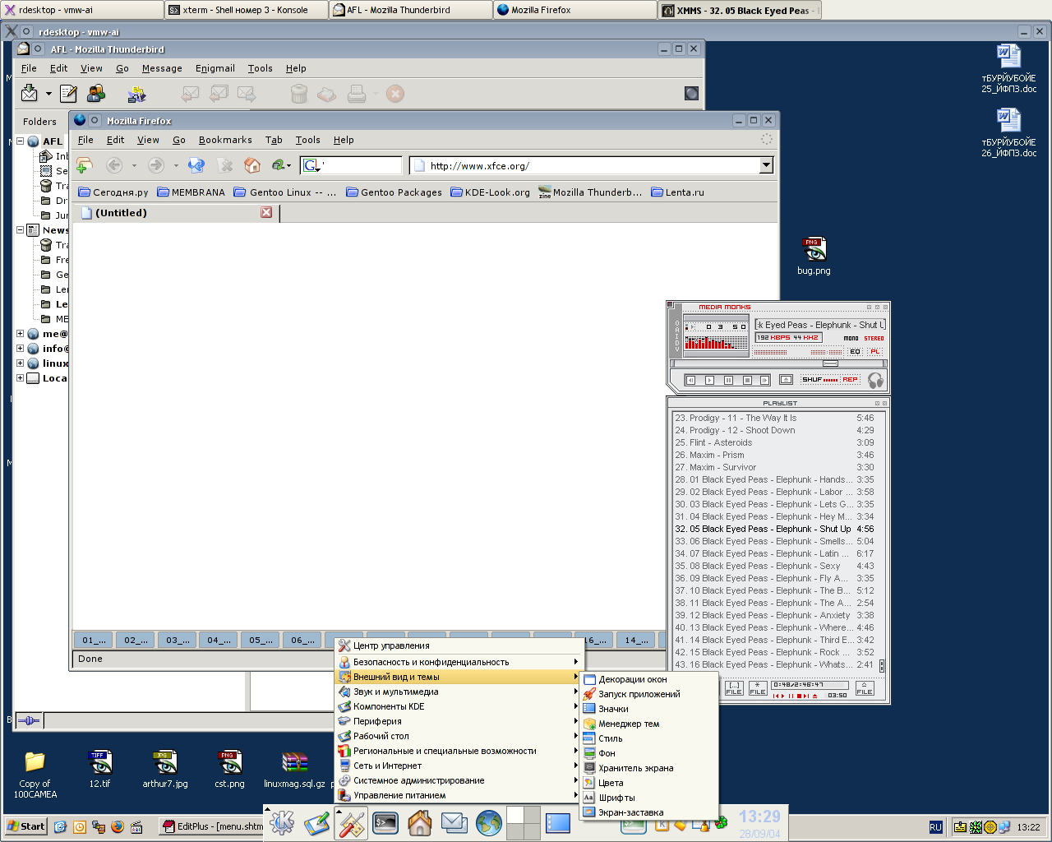The image size is (1052, 842).
Task: Switch to XMMS taskbar entry
Action: click(739, 10)
